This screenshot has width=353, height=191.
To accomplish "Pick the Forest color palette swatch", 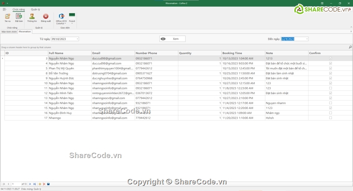I will click(x=72, y=16).
